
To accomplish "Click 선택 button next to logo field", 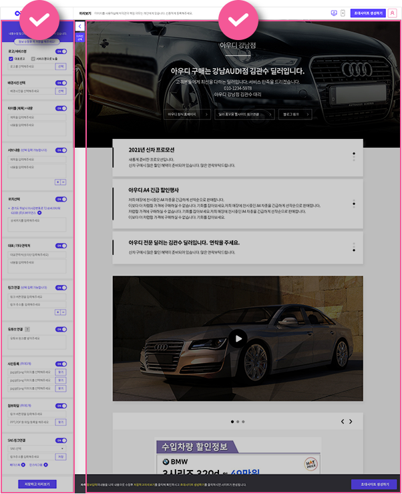I will click(61, 67).
